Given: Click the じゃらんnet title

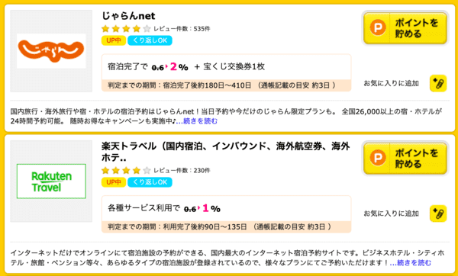Looking at the screenshot, I should click(128, 16).
